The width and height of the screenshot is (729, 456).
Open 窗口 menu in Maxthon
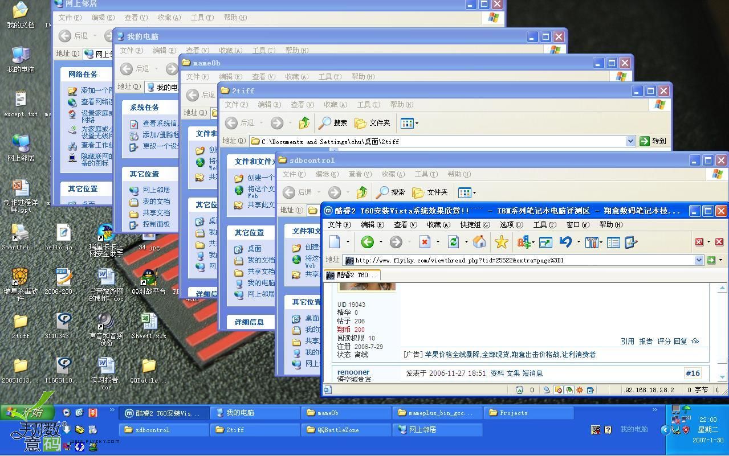(x=577, y=224)
